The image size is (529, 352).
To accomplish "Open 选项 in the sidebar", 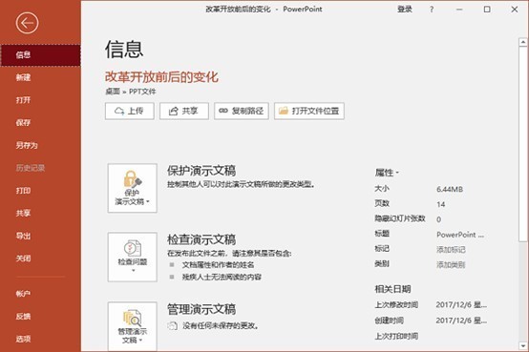I will 40,339.
